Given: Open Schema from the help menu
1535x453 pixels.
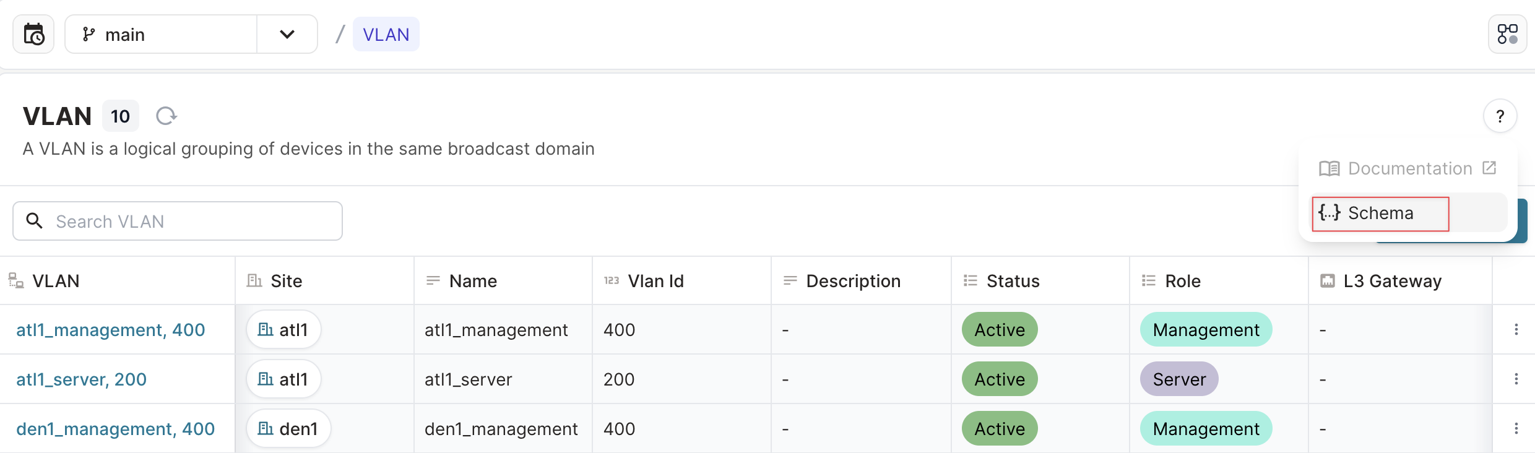Looking at the screenshot, I should pyautogui.click(x=1408, y=213).
